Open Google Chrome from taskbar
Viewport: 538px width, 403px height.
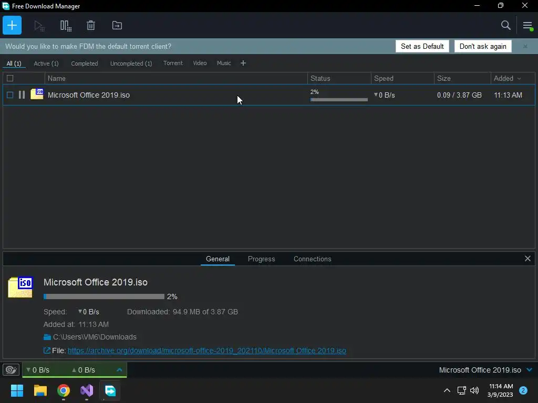click(x=64, y=390)
